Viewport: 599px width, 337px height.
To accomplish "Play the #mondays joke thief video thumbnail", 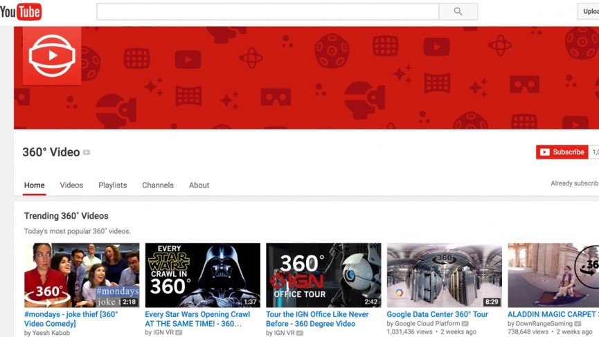I will pyautogui.click(x=82, y=275).
